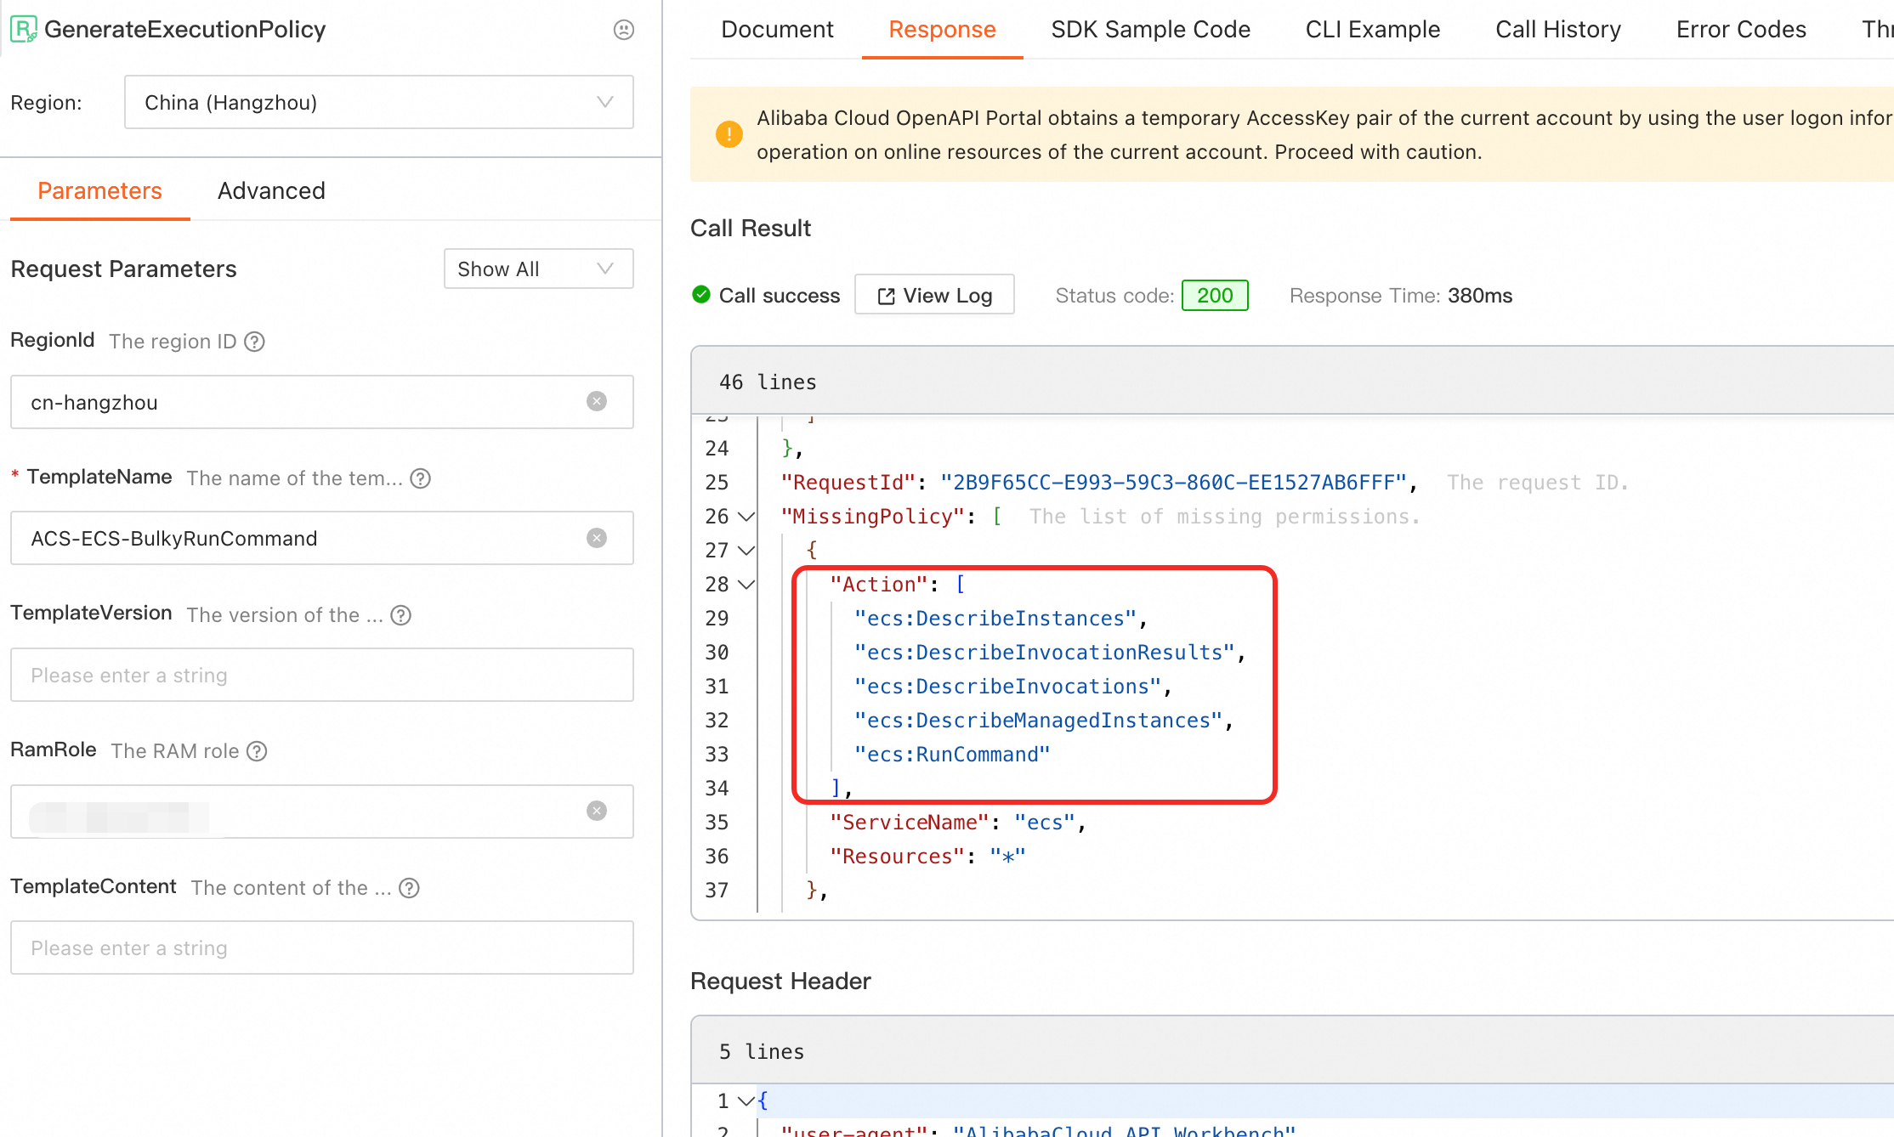Viewport: 1894px width, 1137px height.
Task: Open help tooltip for TemplateVersion
Action: pos(400,615)
